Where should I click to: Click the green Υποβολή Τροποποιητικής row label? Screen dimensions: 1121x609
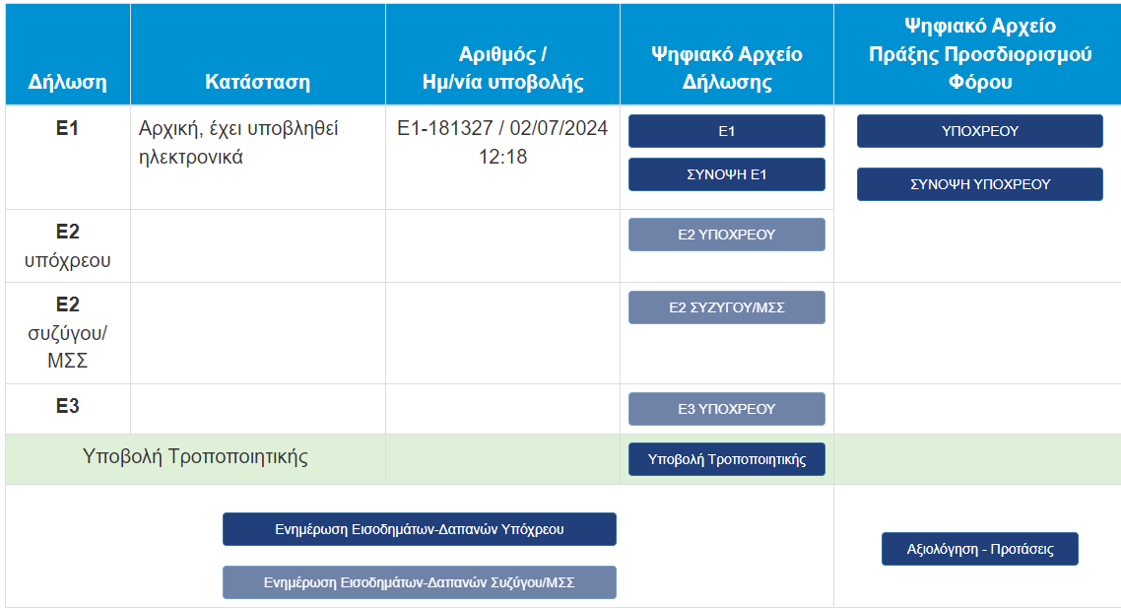pos(195,457)
